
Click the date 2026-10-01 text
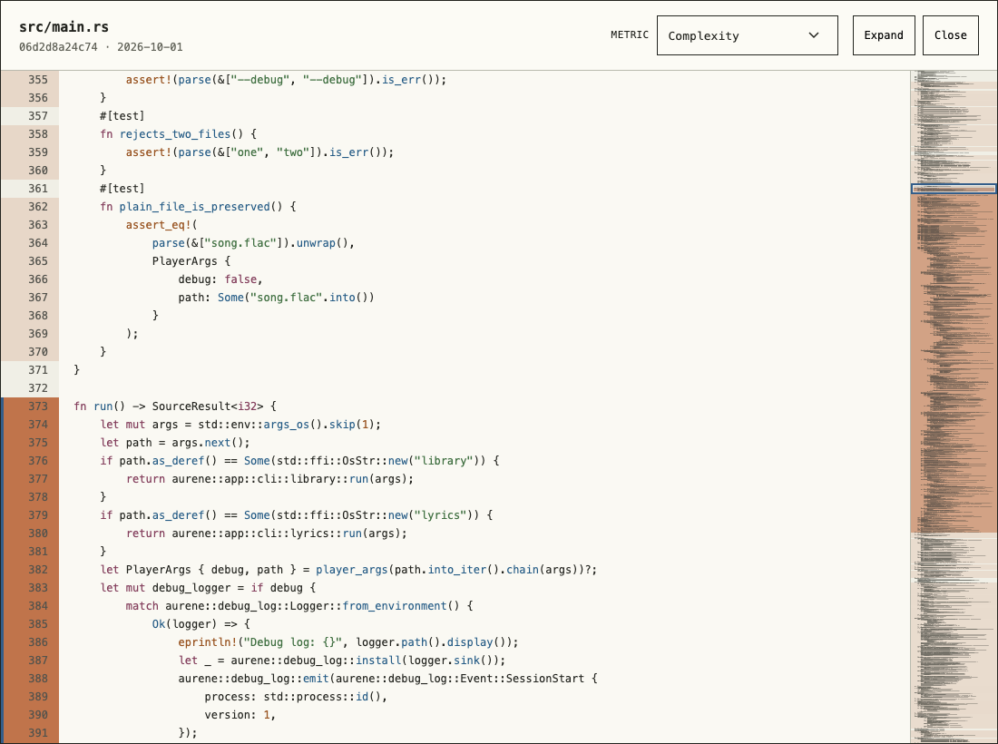(150, 47)
